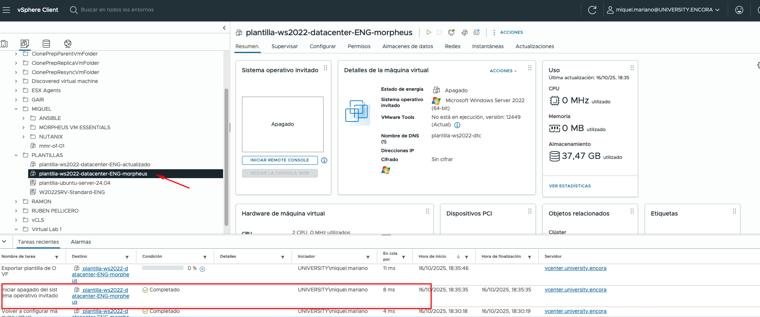Image resolution: width=760 pixels, height=317 pixels.
Task: Switch to the Permisos tab
Action: tap(359, 46)
